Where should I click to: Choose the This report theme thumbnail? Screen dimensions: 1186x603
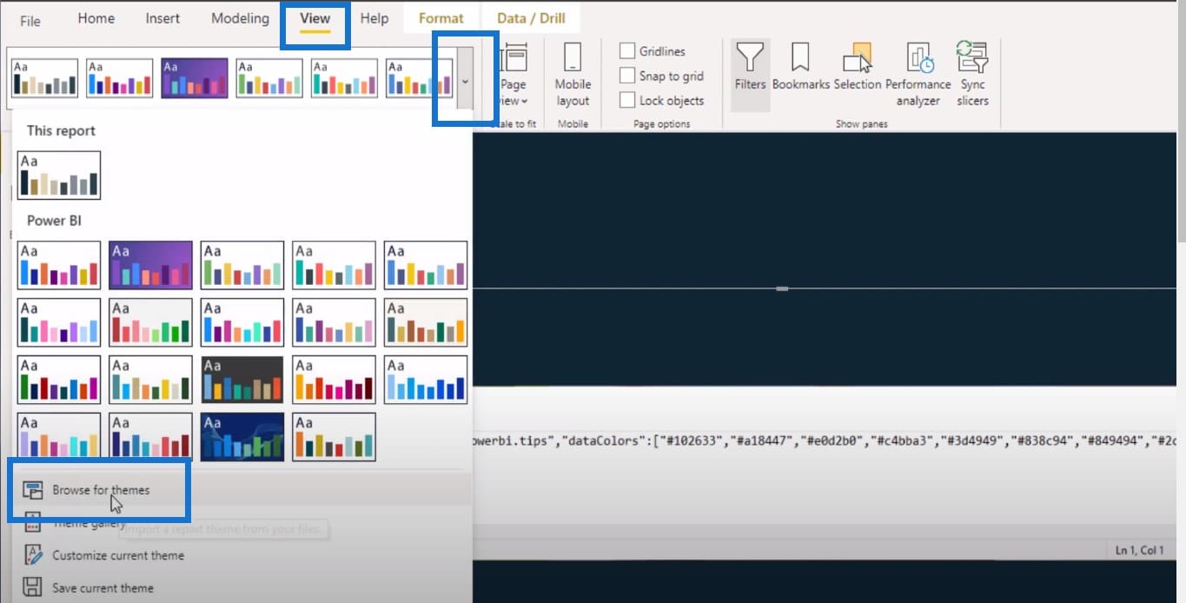(x=59, y=176)
